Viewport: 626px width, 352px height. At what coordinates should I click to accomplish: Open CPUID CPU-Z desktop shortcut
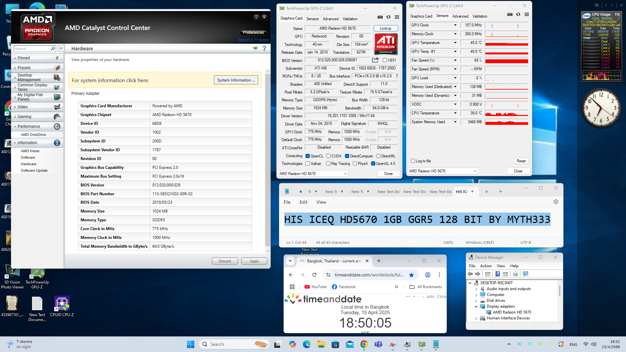tap(62, 306)
